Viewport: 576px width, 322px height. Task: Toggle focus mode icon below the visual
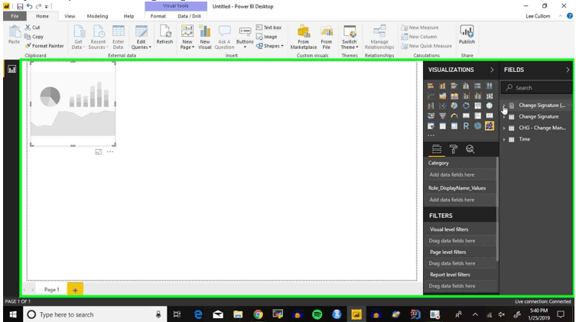99,151
